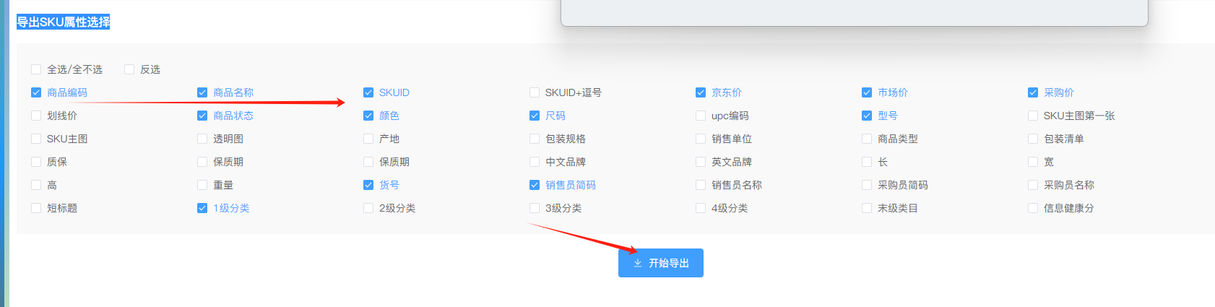Check the upc编码 checkbox

click(x=701, y=116)
